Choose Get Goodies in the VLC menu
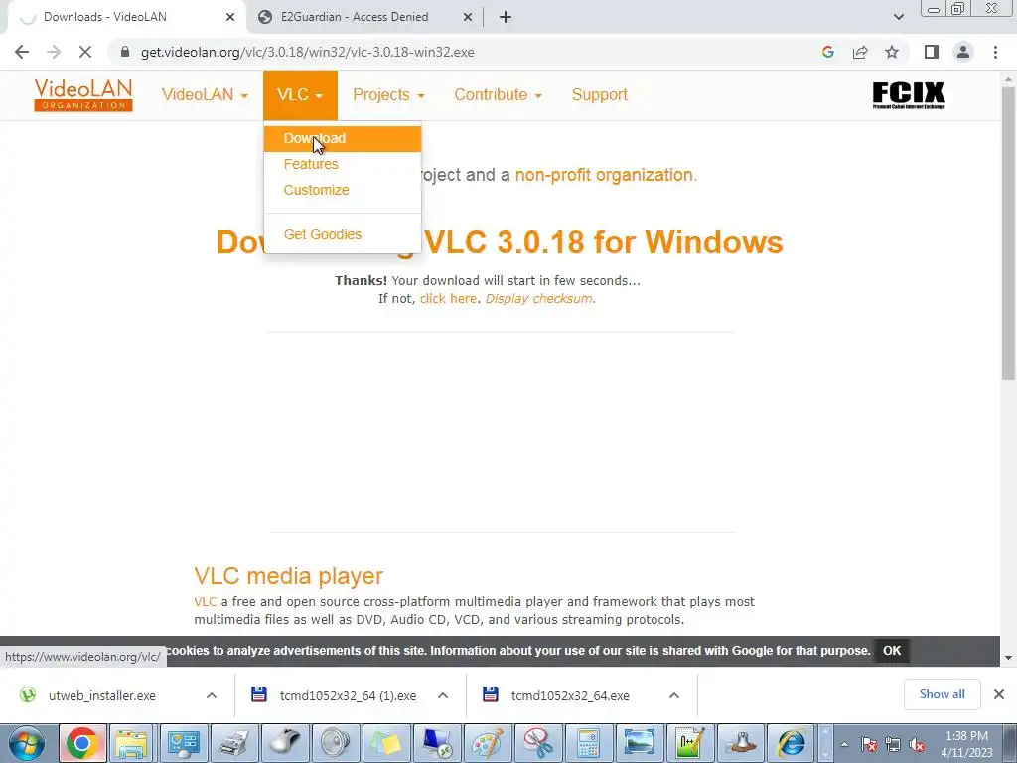This screenshot has width=1017, height=763. point(343,234)
